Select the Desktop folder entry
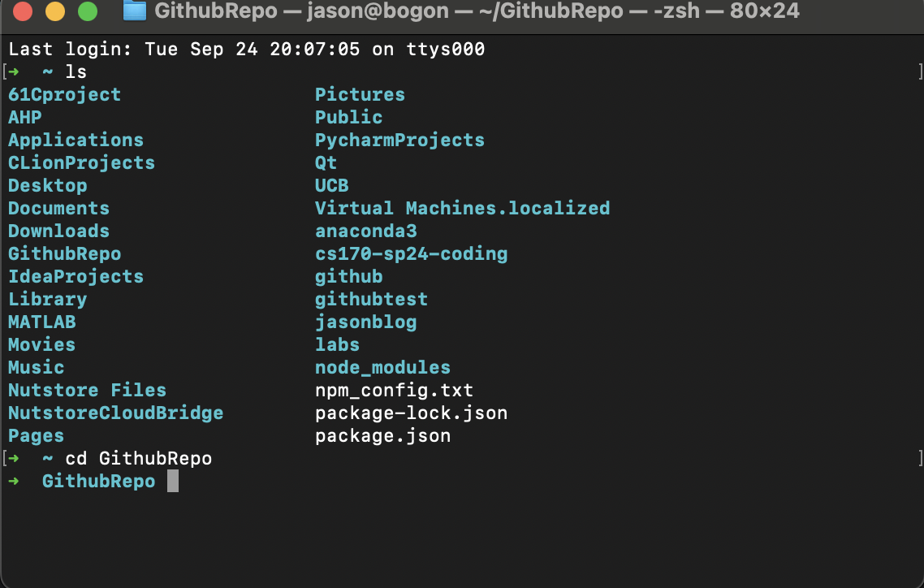 pyautogui.click(x=47, y=185)
